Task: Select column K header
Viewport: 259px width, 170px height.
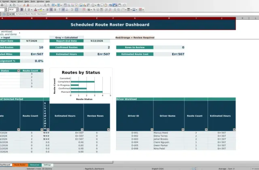Action: tap(242, 18)
